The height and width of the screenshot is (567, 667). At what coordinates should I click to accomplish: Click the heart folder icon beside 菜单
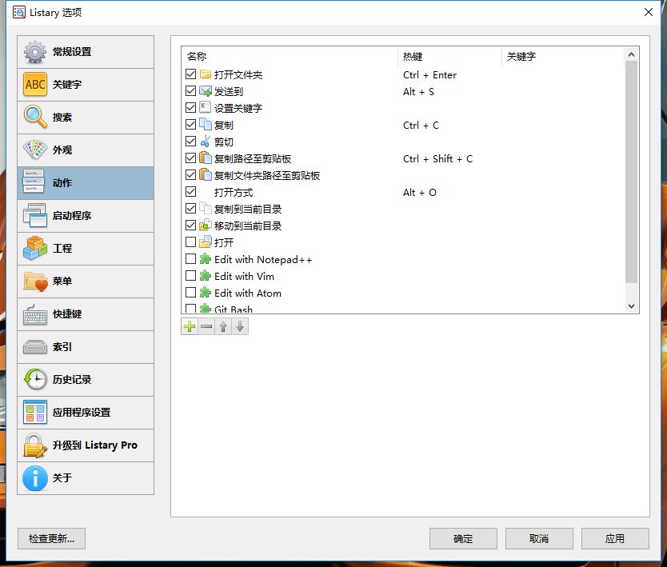tap(35, 282)
